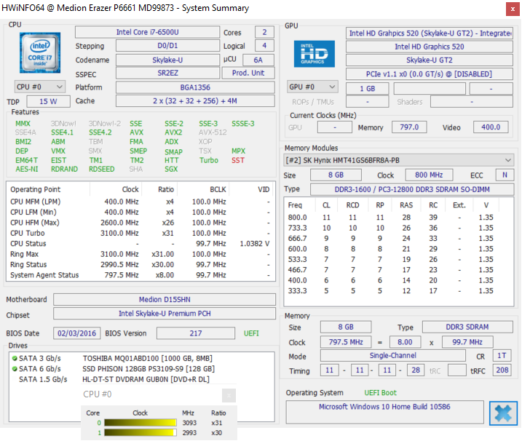
Task: Click the Memory Mode Single-Channel field
Action: click(x=393, y=356)
